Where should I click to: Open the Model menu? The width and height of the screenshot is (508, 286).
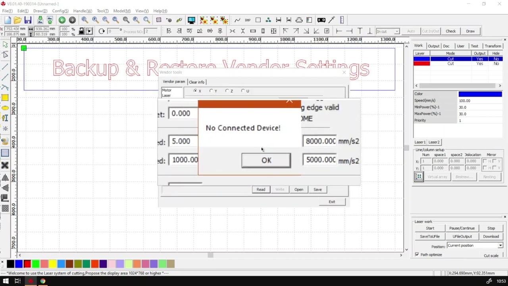point(122,11)
